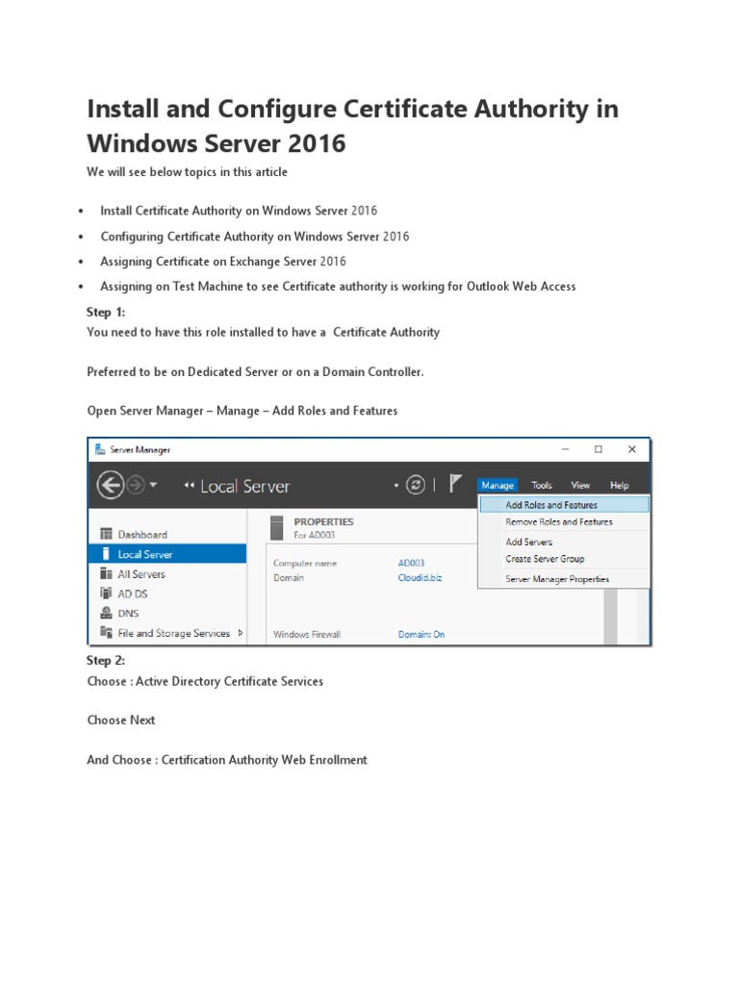Open the Help menu

click(619, 485)
